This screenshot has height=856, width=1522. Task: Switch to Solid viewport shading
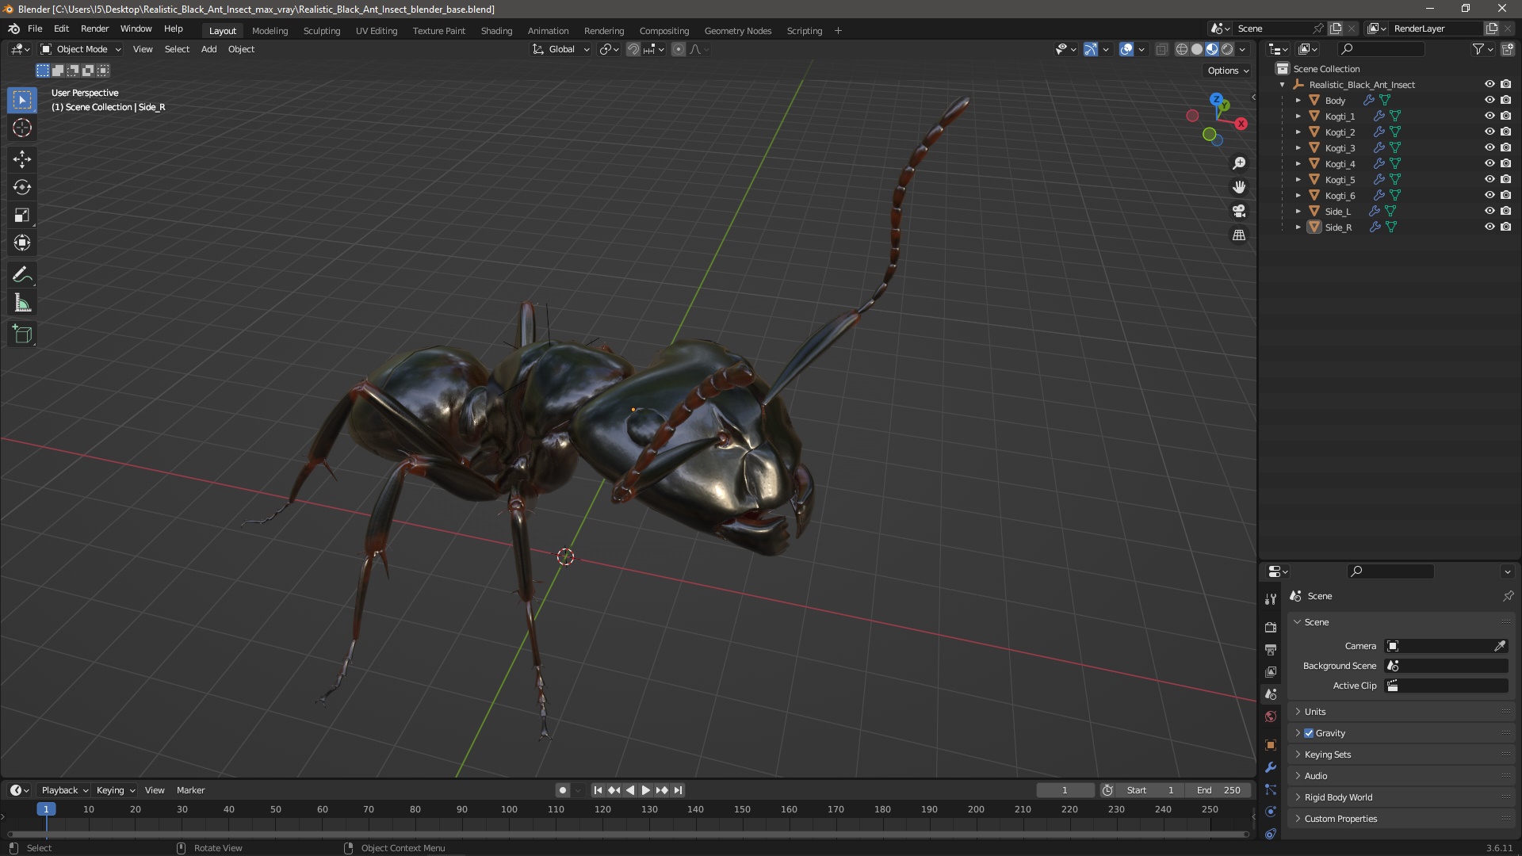click(x=1197, y=49)
